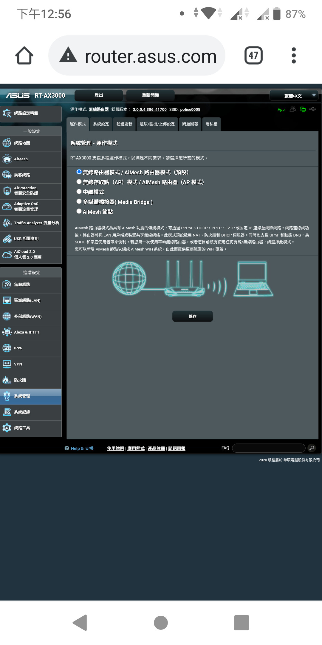Image resolution: width=322 pixels, height=645 pixels.
Task: Open 無線網路 wireless icon
Action: coord(7,284)
